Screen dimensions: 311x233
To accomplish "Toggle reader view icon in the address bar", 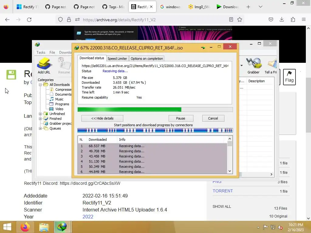I will (x=231, y=20).
